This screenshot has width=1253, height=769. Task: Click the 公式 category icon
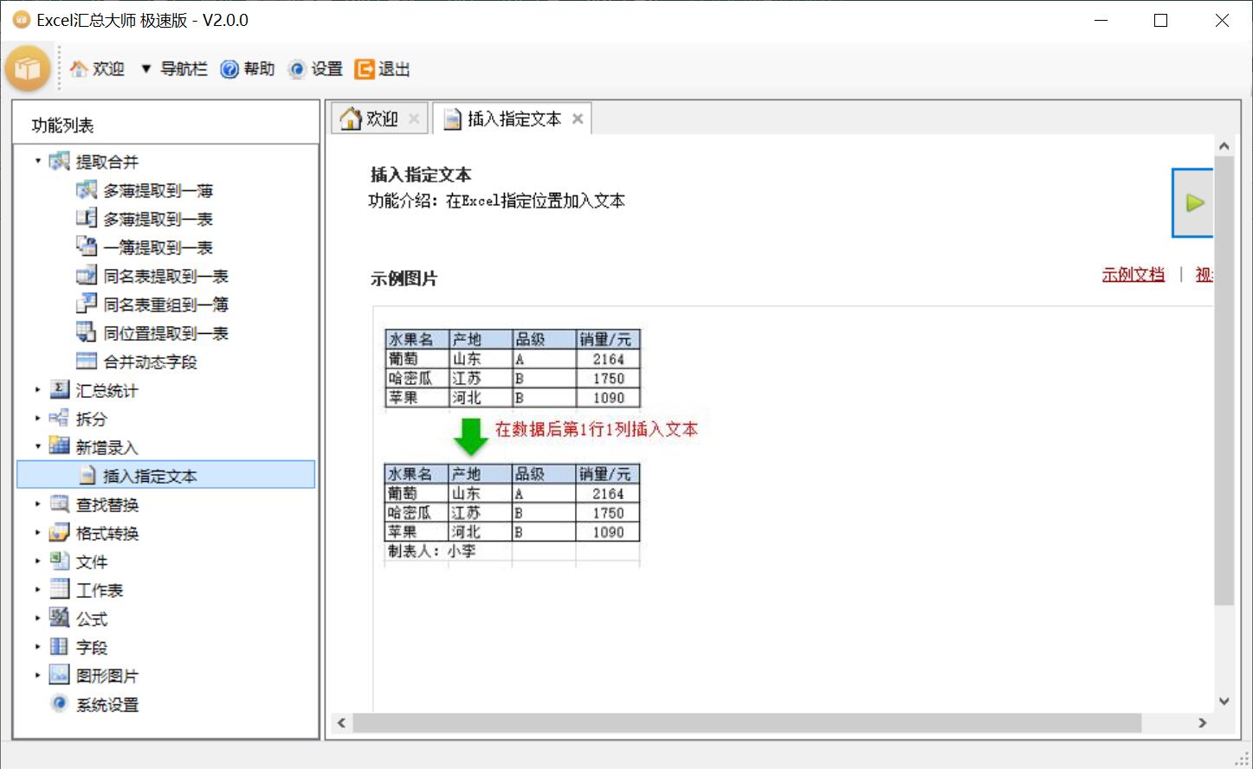coord(60,618)
